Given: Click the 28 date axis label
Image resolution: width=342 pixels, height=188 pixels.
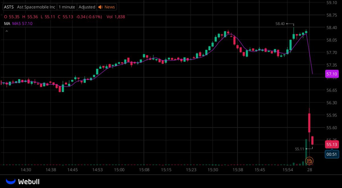Looking at the screenshot, I should pos(310,170).
